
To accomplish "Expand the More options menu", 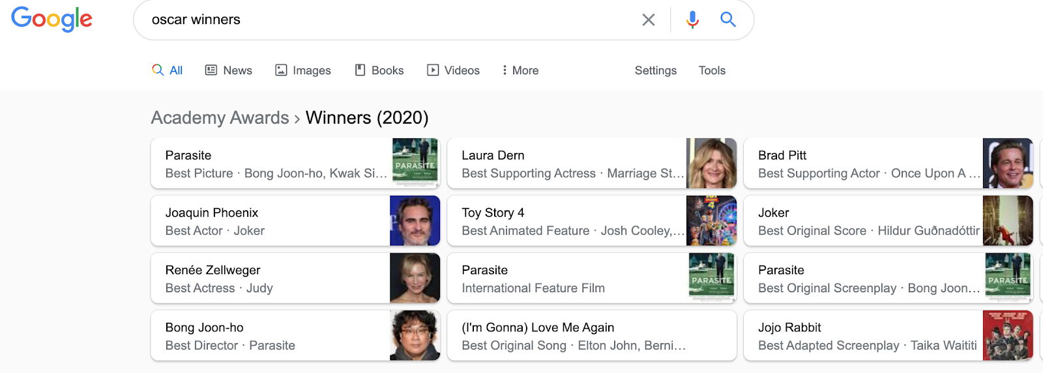I will tap(520, 70).
